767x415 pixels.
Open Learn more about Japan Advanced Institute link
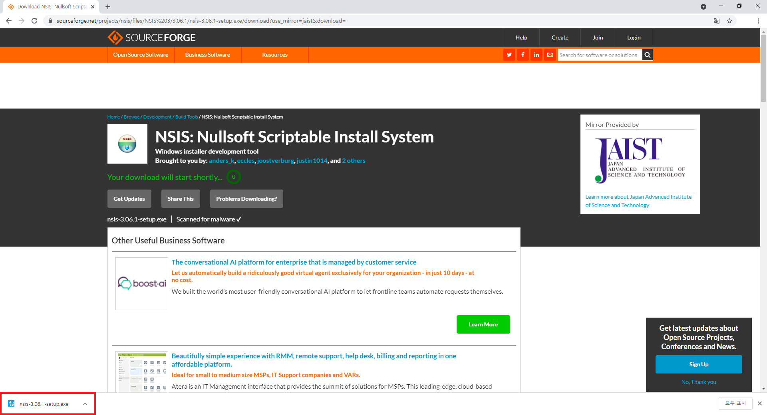click(x=638, y=201)
